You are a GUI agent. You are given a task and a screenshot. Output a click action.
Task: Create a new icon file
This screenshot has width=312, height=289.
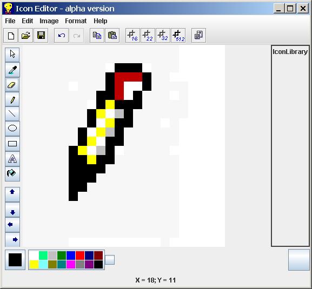click(11, 36)
